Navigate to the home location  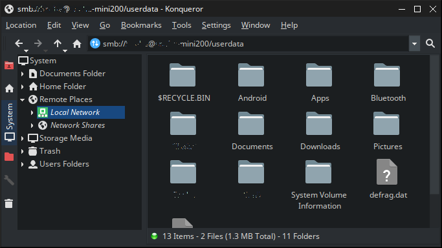(x=76, y=43)
